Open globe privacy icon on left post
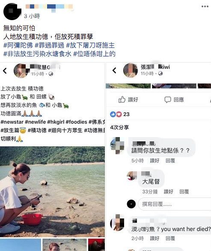This screenshot has width=211, height=251. pyautogui.click(x=51, y=74)
